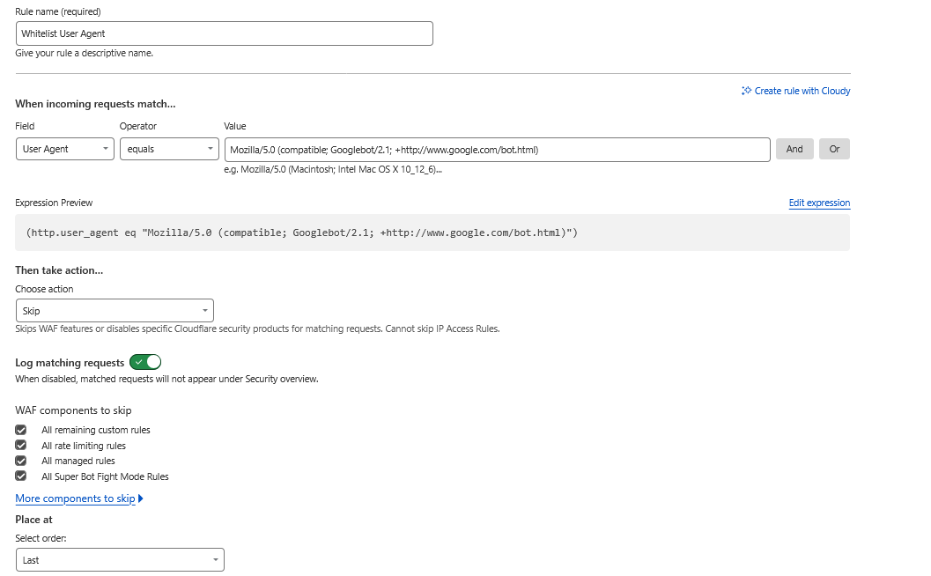Viewport: 931px width, 576px height.
Task: Click the Value field containing the Googlebot string
Action: click(497, 149)
